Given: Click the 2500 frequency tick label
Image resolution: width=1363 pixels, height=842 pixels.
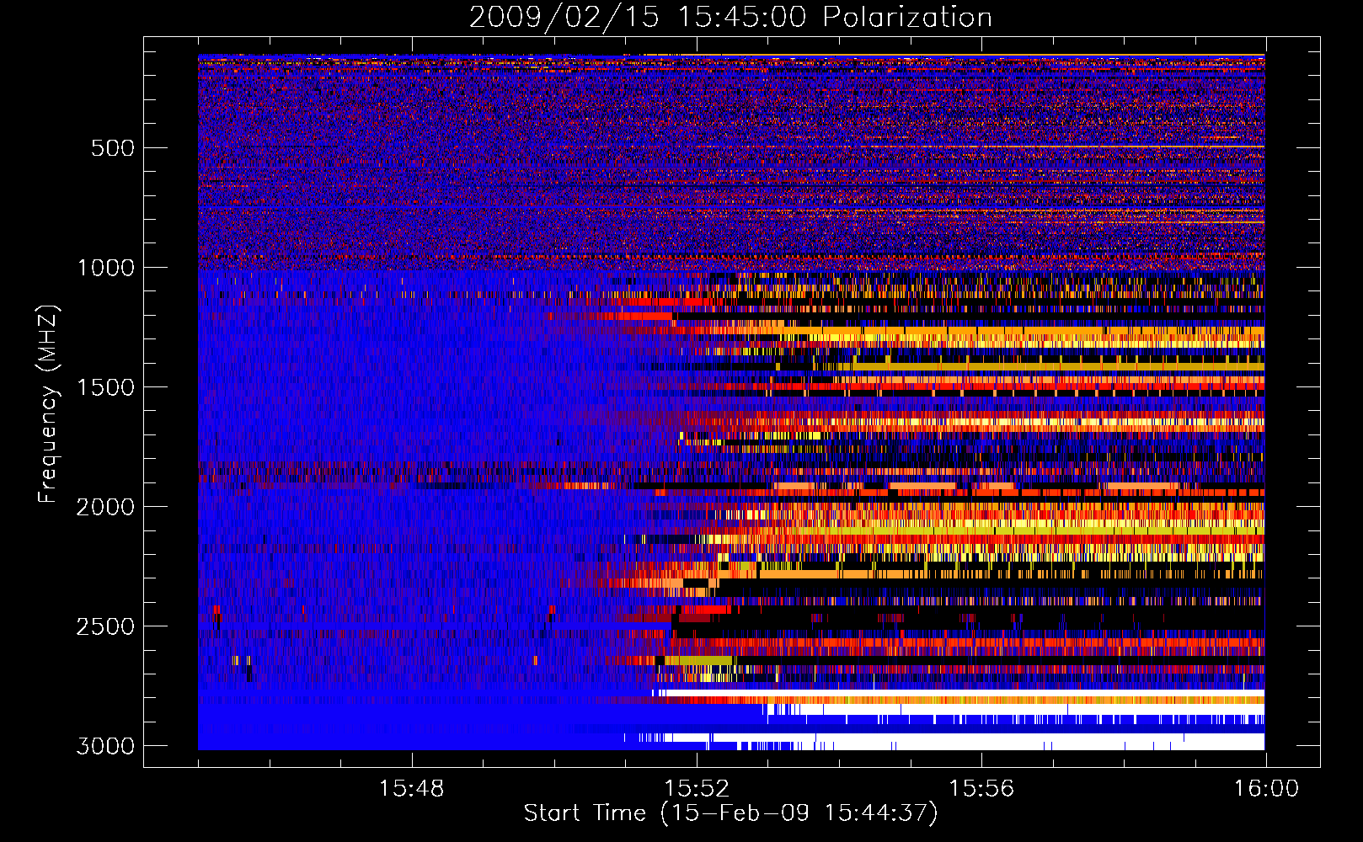Looking at the screenshot, I should click(x=105, y=626).
